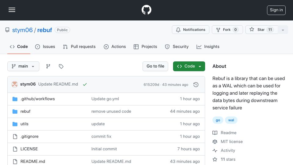Screen dimensions: 293x165
Task: Open the Actions tab
Action: click(x=115, y=46)
